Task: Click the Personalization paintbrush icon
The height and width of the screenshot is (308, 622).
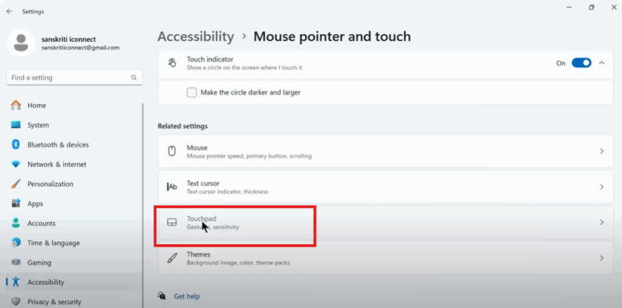Action: tap(16, 184)
